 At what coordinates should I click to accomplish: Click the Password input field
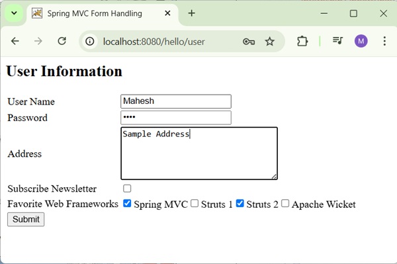(176, 118)
